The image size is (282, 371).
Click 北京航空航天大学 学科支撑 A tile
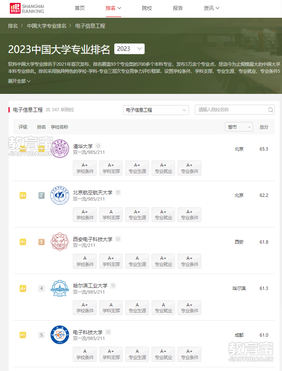tap(111, 215)
